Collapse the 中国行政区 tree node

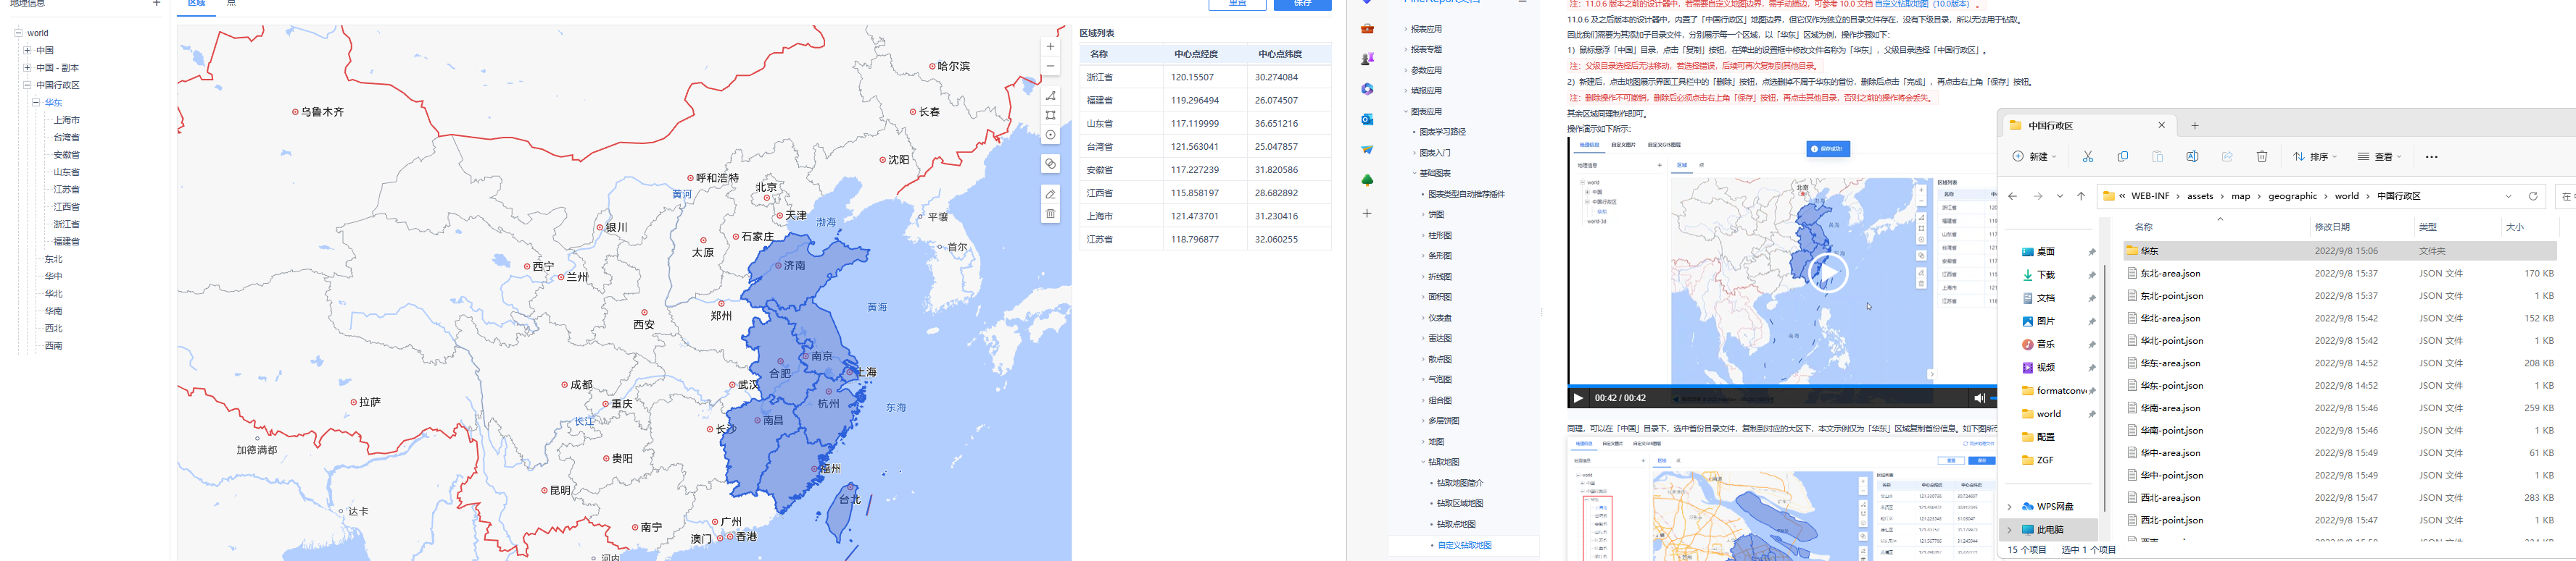[27, 85]
